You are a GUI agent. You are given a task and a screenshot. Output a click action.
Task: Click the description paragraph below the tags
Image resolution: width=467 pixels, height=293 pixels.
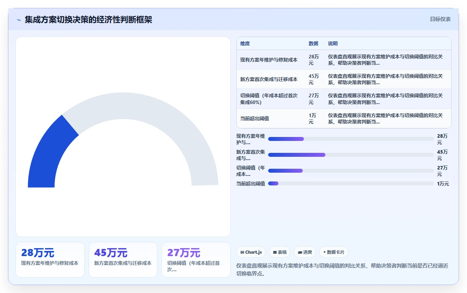tap(342, 270)
